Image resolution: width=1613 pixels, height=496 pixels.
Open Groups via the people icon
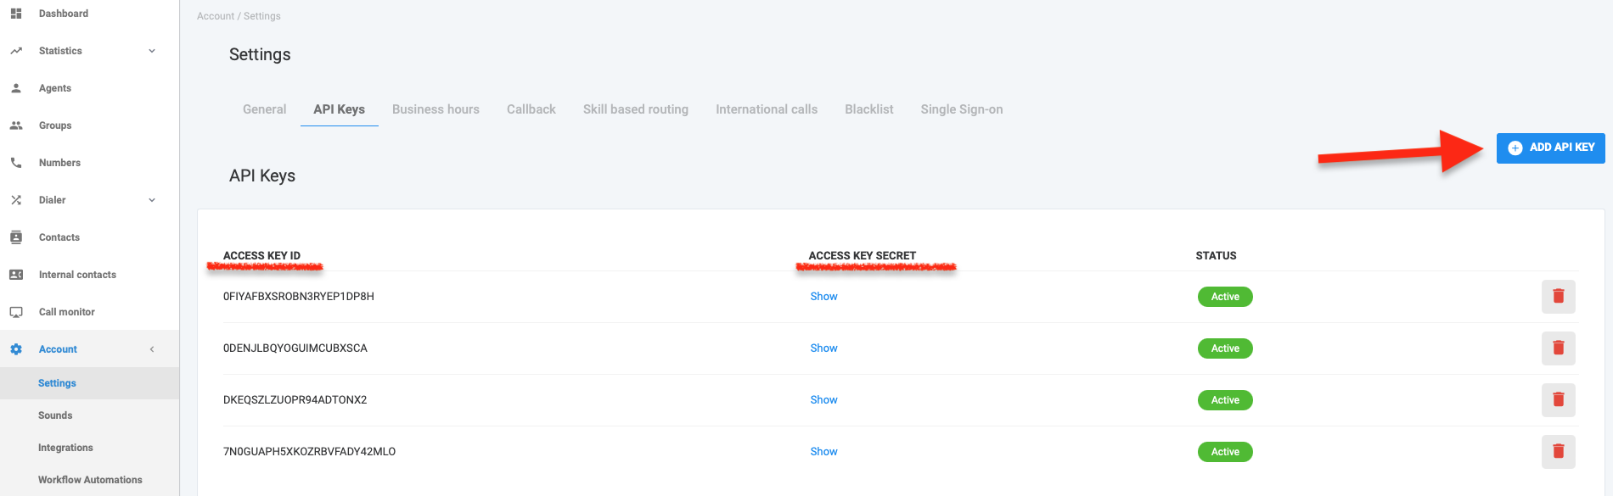pos(16,125)
